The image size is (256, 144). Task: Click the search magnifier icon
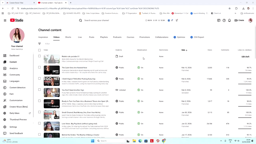click(80, 20)
